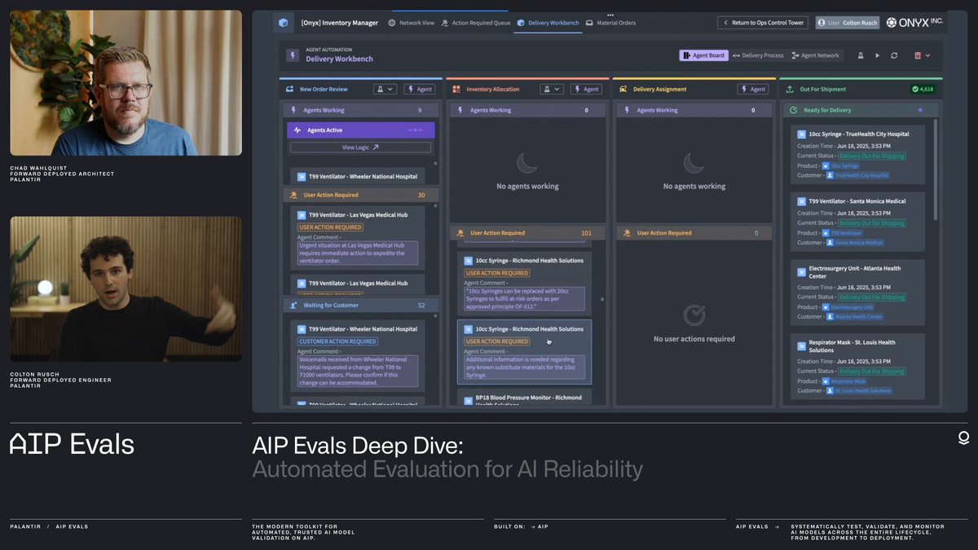The height and width of the screenshot is (550, 978).
Task: Open the user Colton Rusch selector
Action: [848, 23]
